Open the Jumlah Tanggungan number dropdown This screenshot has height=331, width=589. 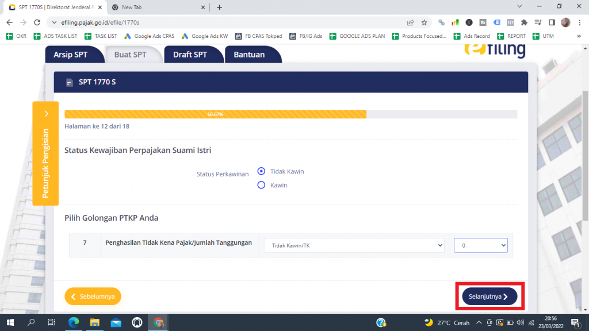click(x=480, y=245)
